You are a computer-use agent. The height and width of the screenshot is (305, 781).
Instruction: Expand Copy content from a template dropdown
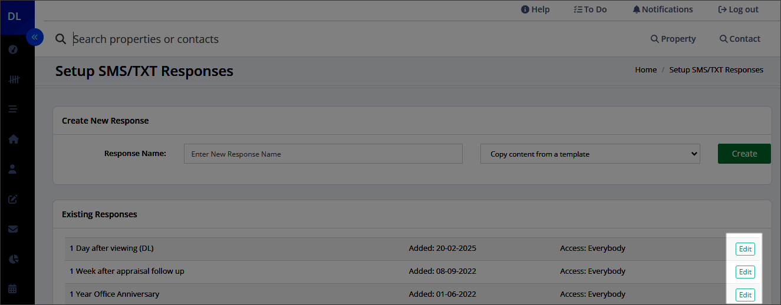pos(590,154)
